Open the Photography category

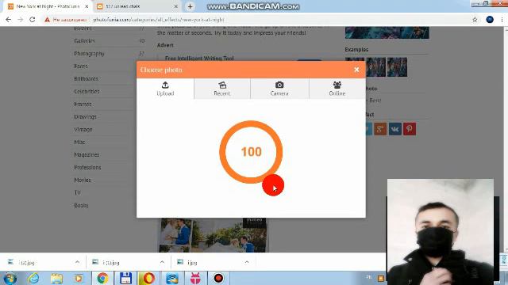click(x=89, y=54)
